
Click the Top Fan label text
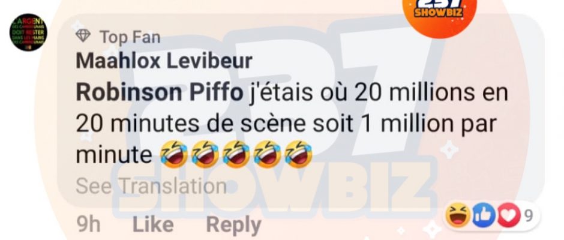130,37
